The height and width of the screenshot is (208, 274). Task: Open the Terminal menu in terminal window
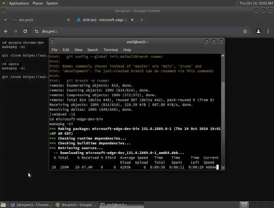111,50
